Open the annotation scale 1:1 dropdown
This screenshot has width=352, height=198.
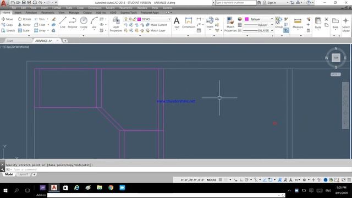coord(297,180)
